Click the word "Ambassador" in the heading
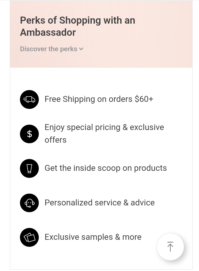This screenshot has height=271, width=199. click(x=48, y=32)
